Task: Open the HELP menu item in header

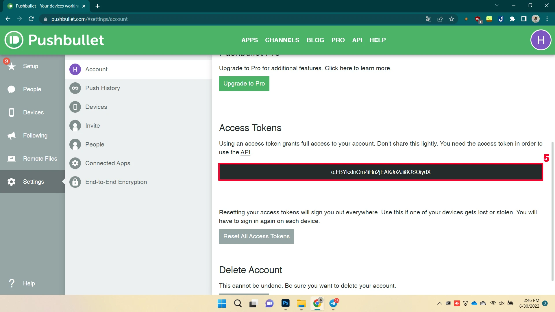Action: (x=378, y=40)
